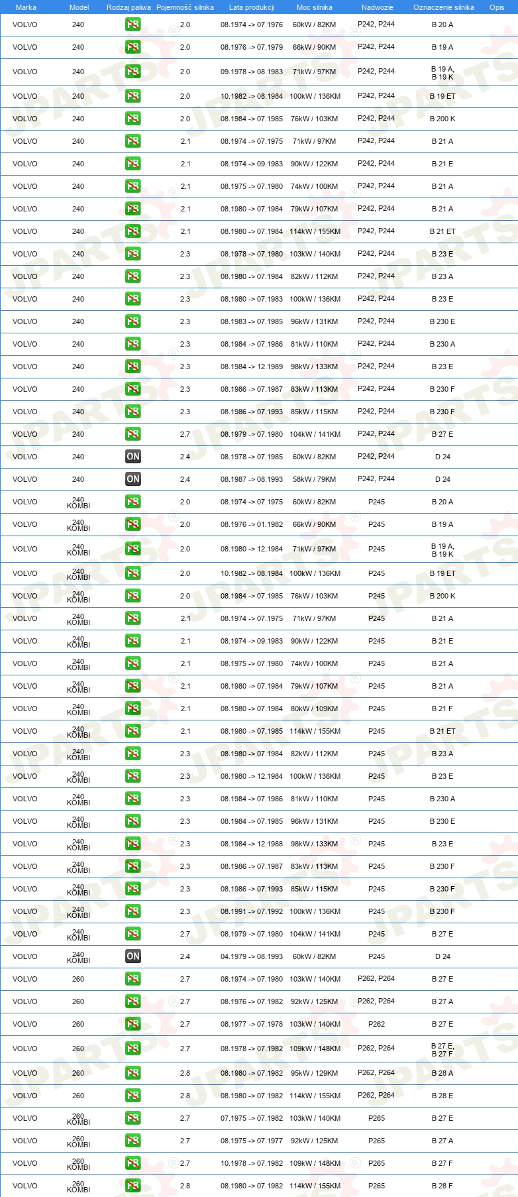Click petrol icon in 240 P242 B 21 E row
The width and height of the screenshot is (518, 1197).
coord(133,164)
